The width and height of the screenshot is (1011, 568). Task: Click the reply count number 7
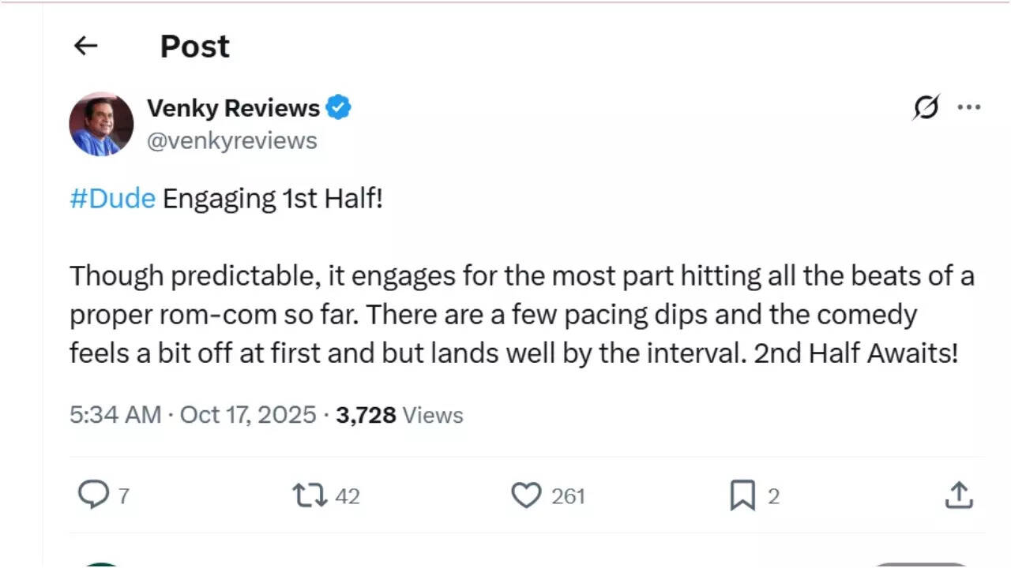[124, 496]
